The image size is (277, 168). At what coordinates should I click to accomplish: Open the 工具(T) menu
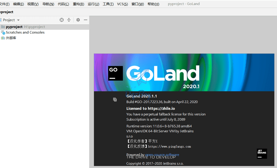pyautogui.click(x=108, y=4)
